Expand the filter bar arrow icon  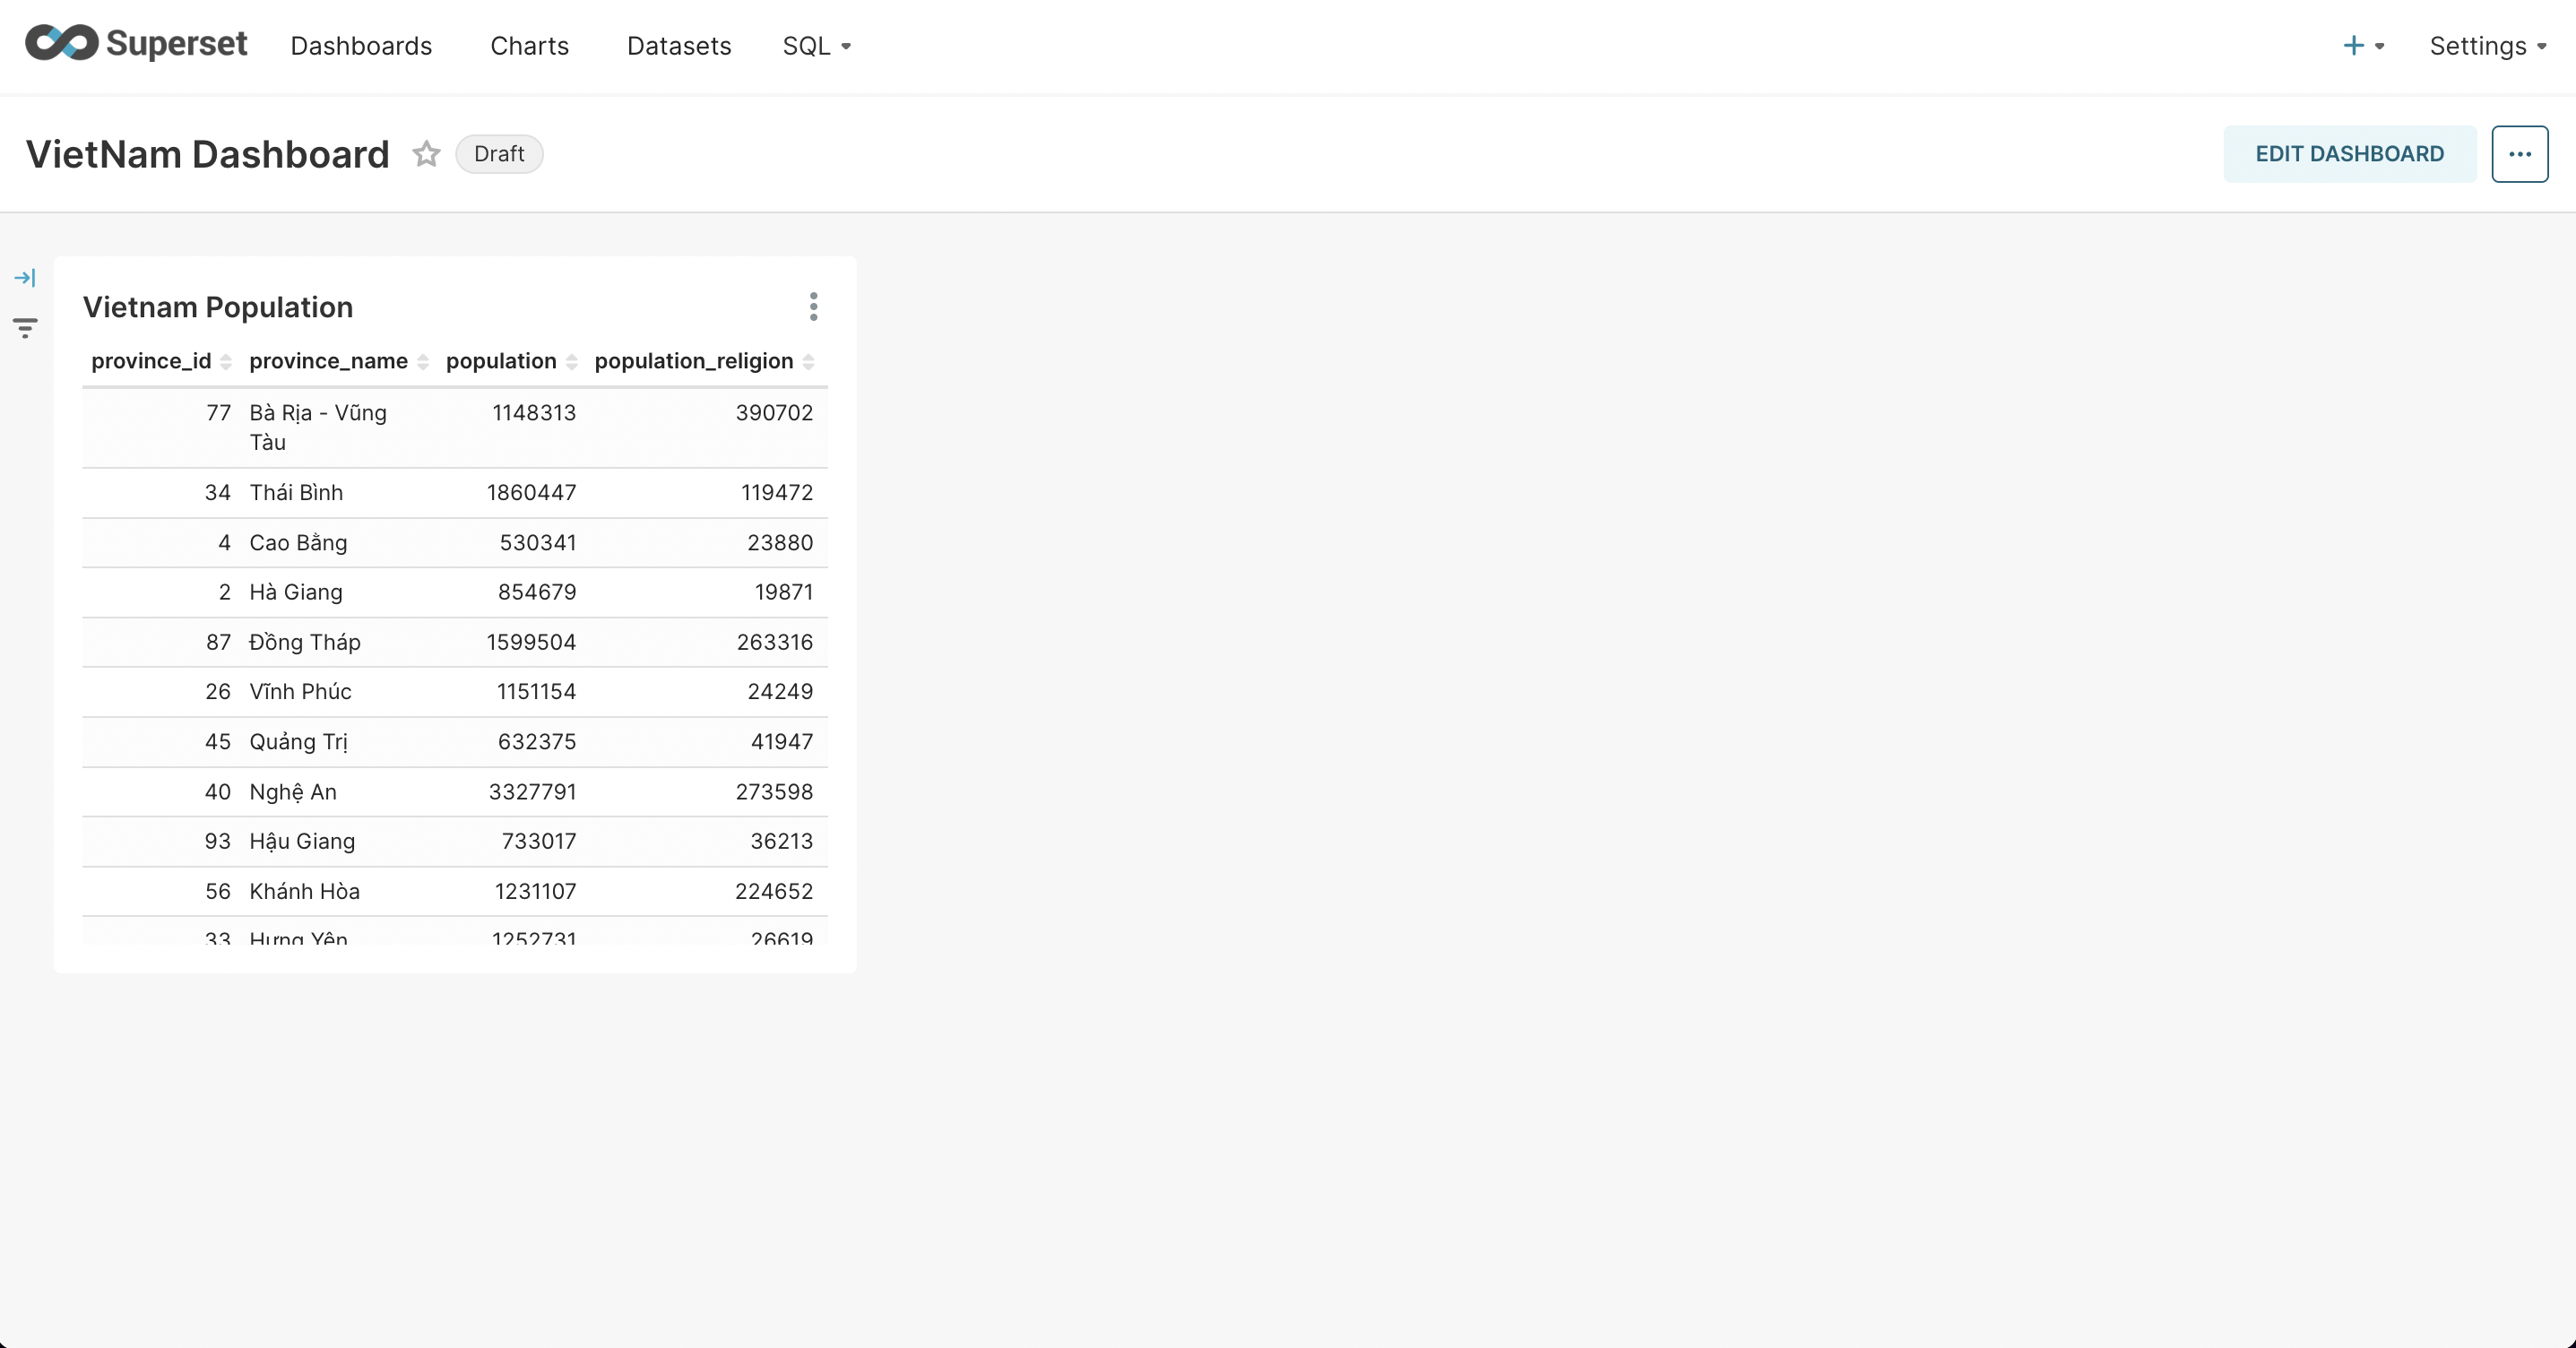tap(25, 278)
